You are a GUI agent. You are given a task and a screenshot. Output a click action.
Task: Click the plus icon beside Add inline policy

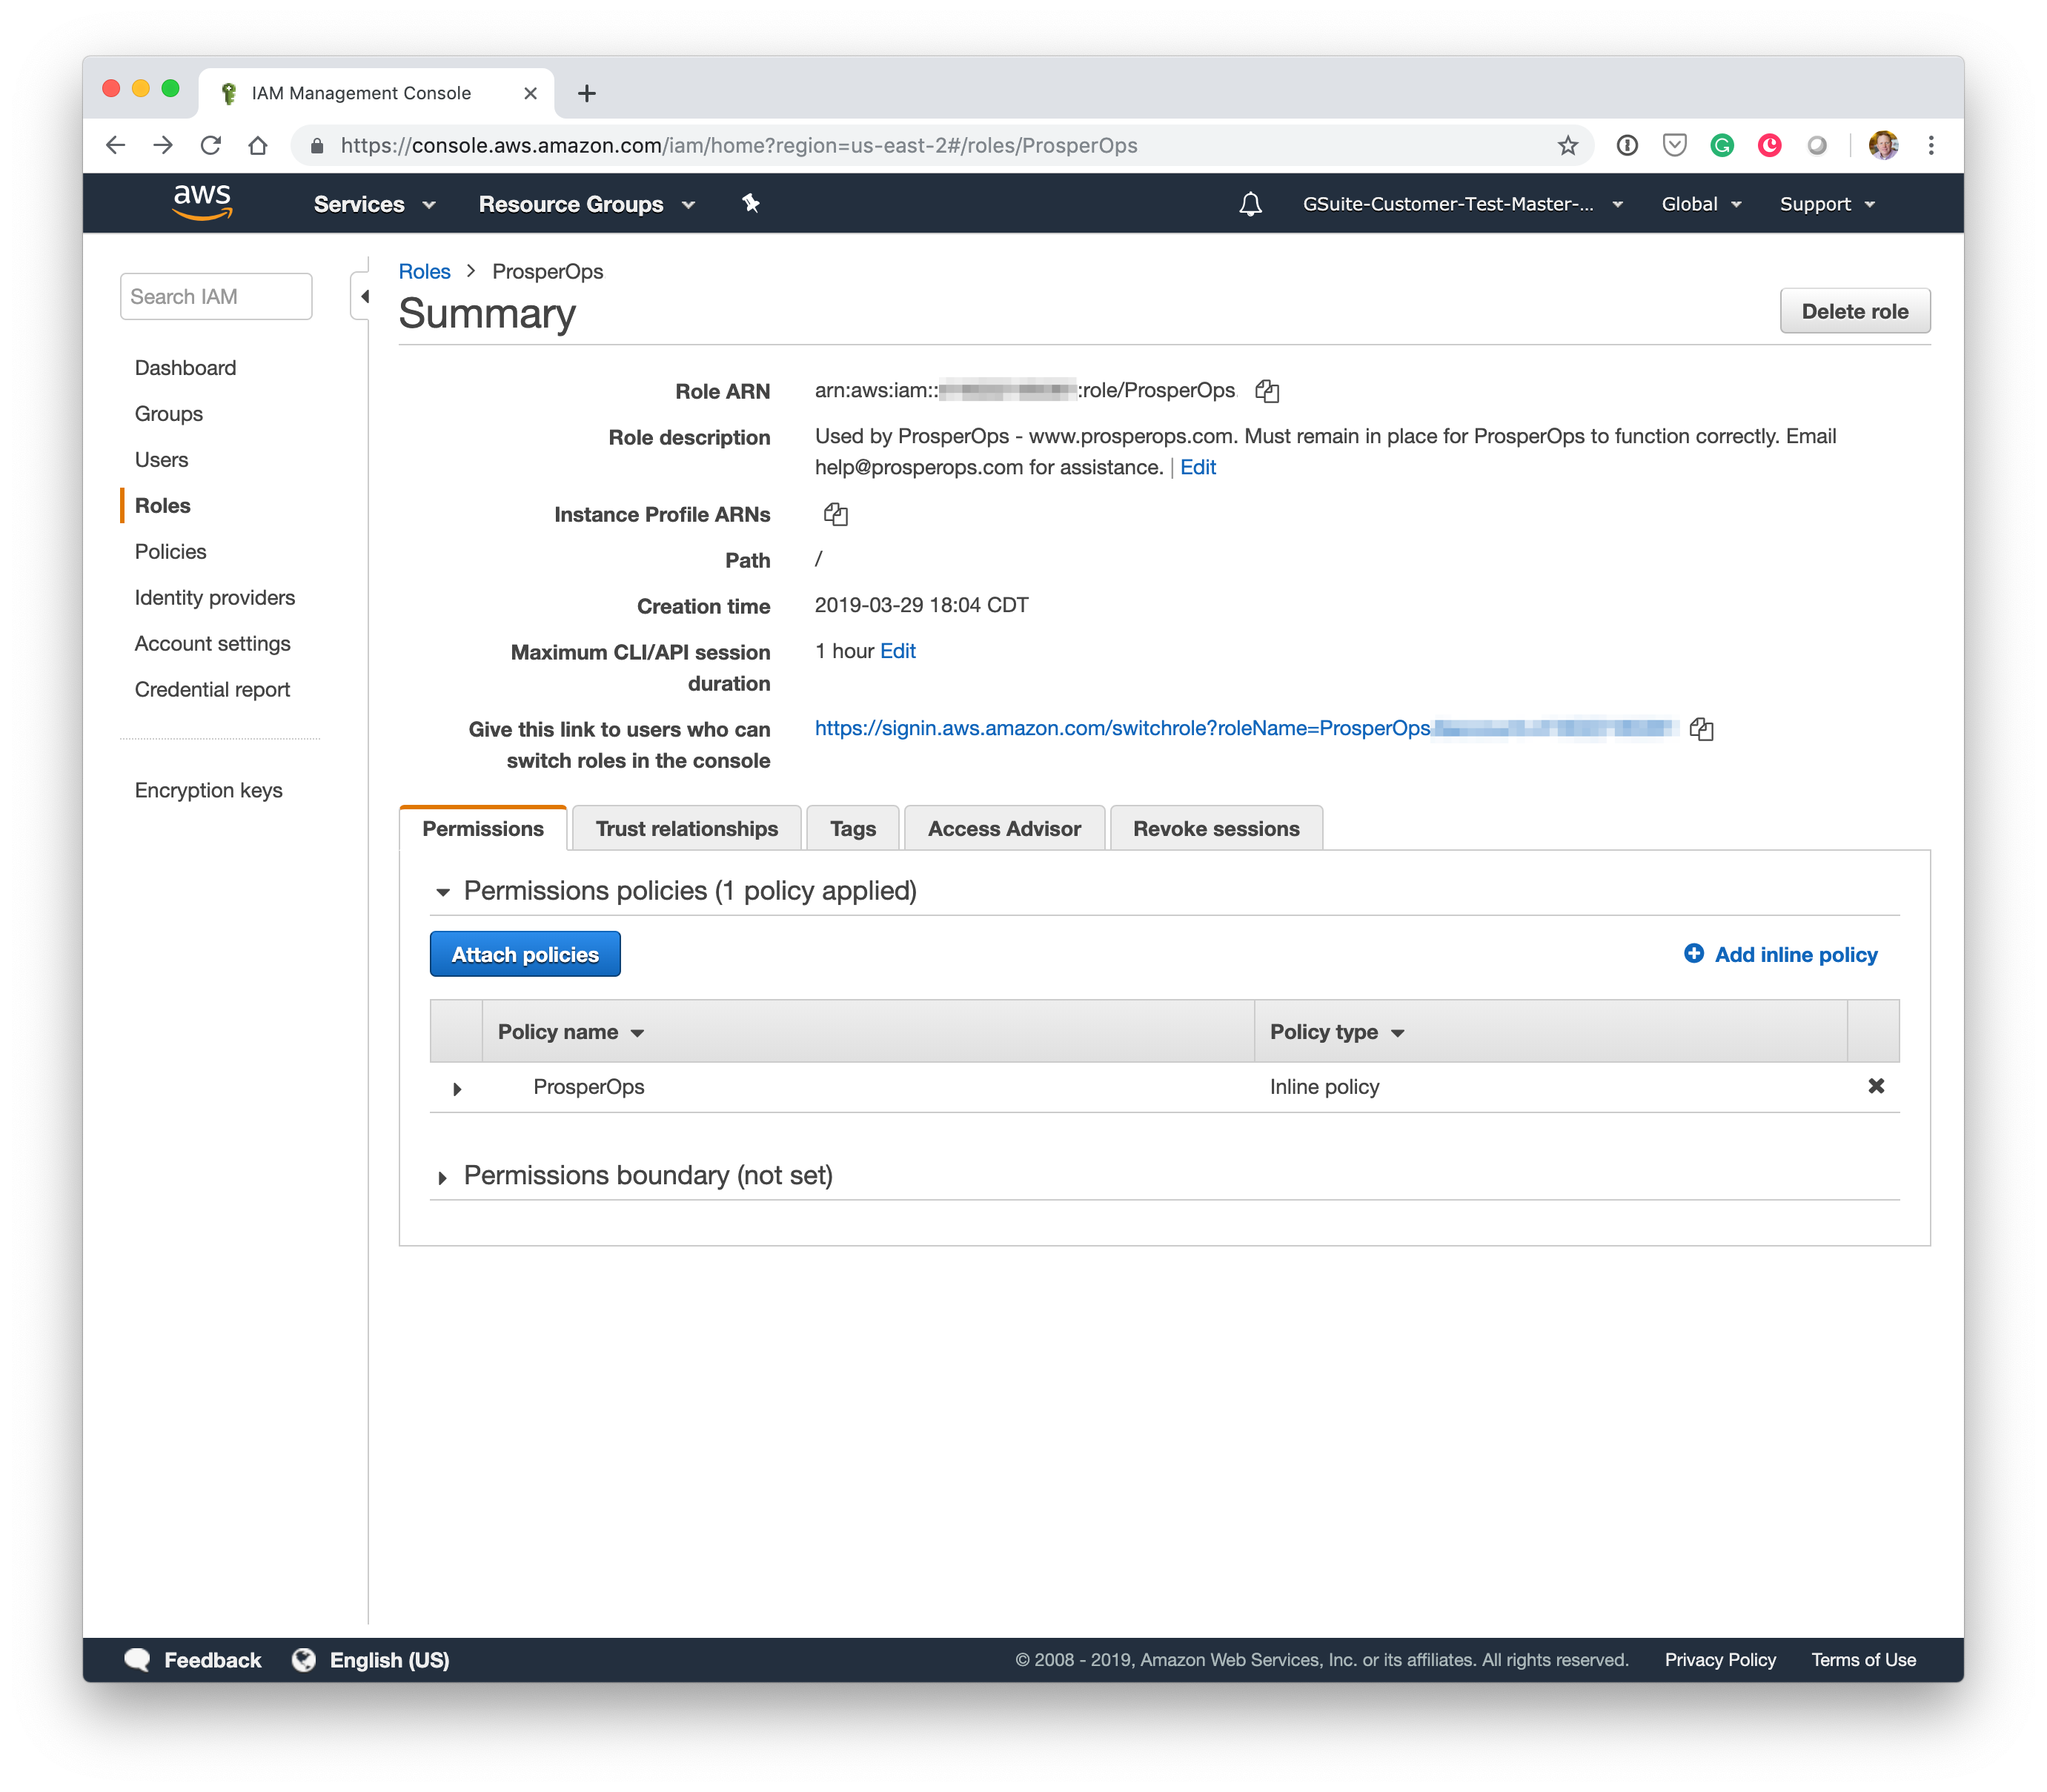(x=1694, y=954)
